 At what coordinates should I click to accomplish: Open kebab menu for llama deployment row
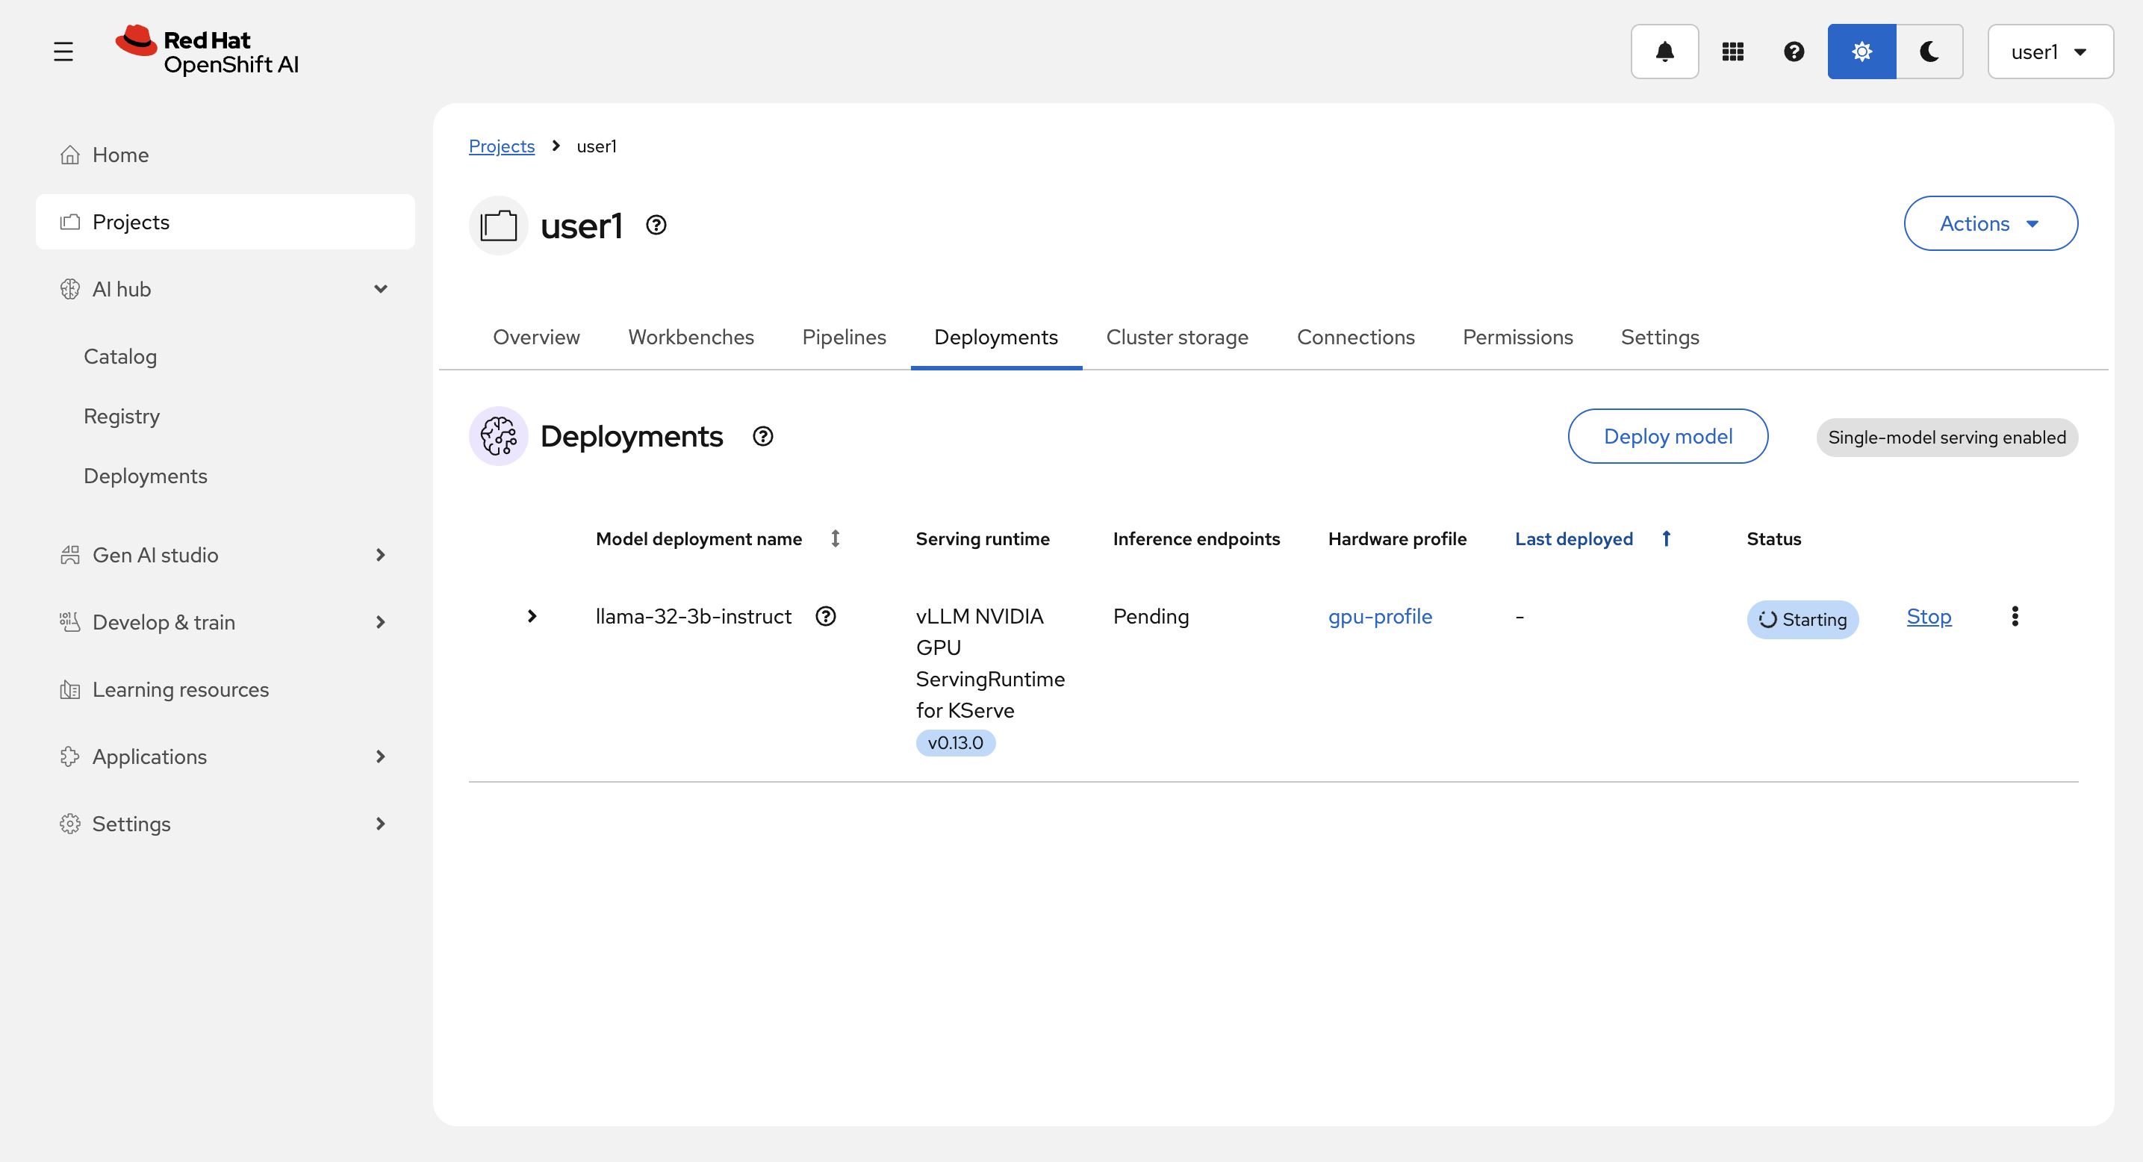coord(2014,616)
